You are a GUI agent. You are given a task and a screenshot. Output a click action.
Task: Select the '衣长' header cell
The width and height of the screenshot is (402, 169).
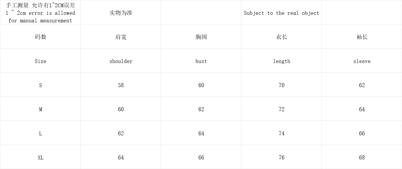(281, 37)
